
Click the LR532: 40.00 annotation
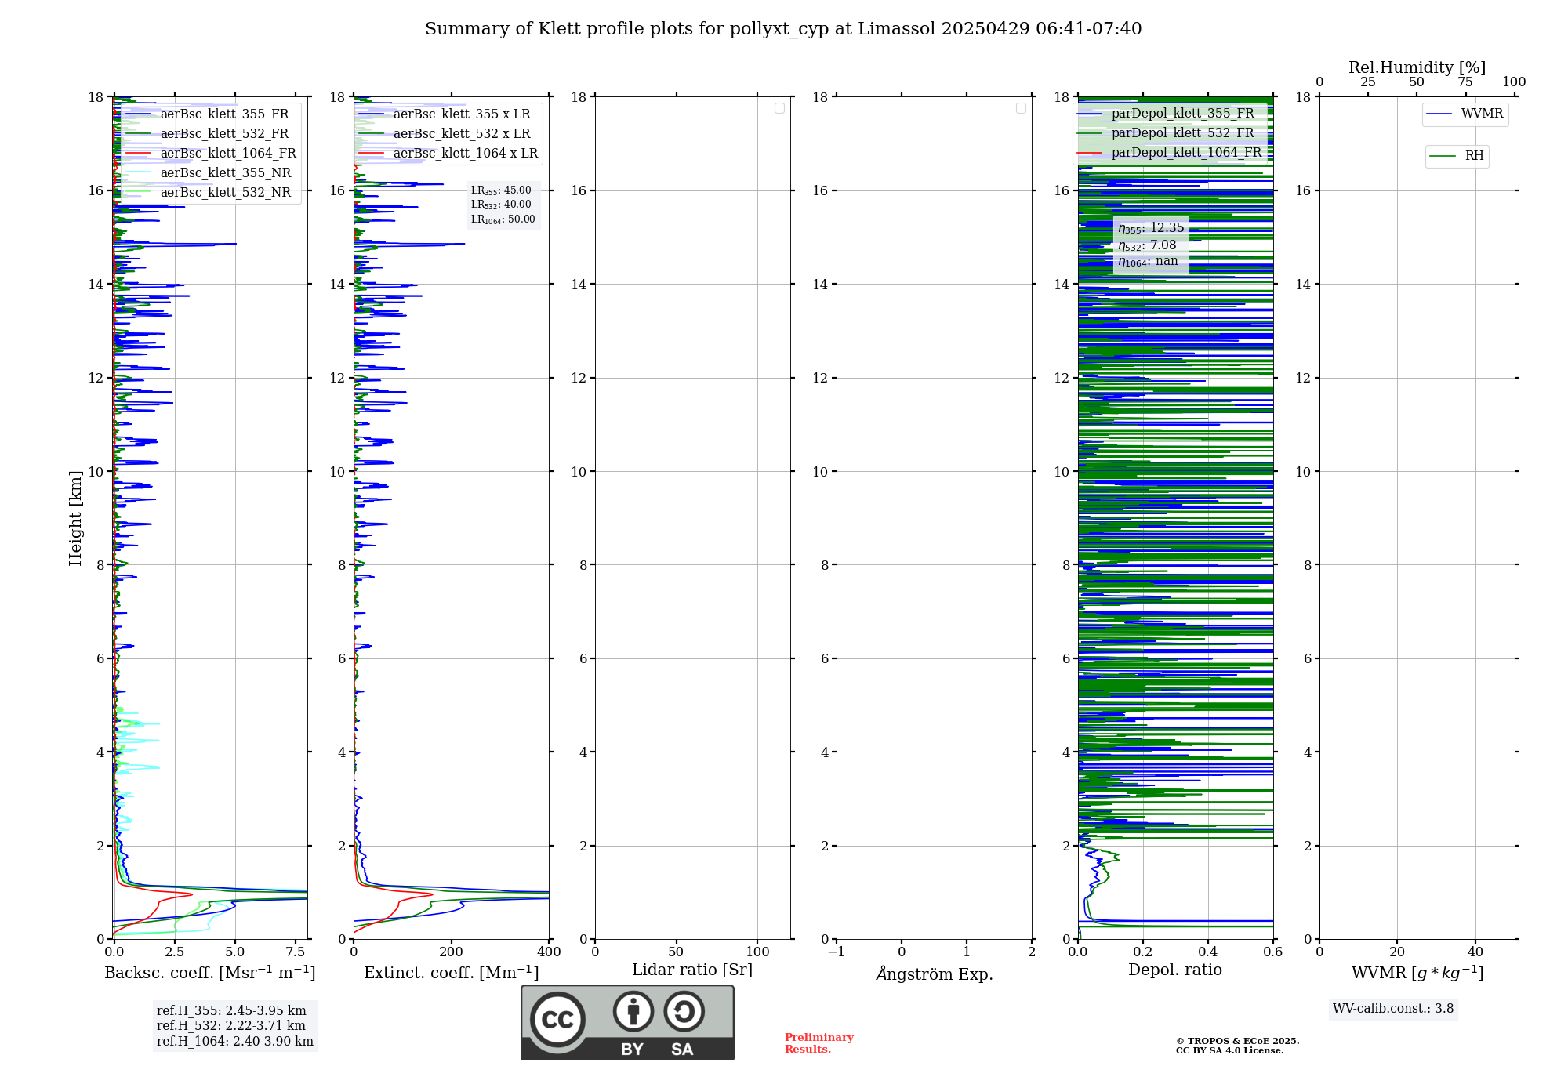(x=501, y=205)
